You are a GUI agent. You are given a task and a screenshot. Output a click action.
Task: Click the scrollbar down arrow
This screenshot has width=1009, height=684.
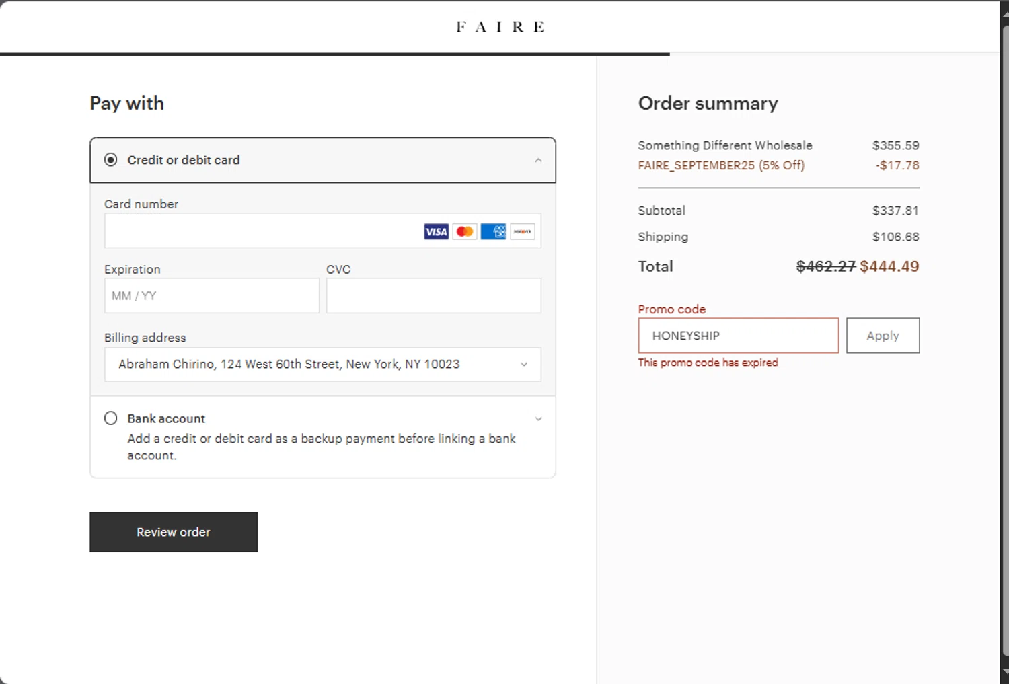point(1004,678)
